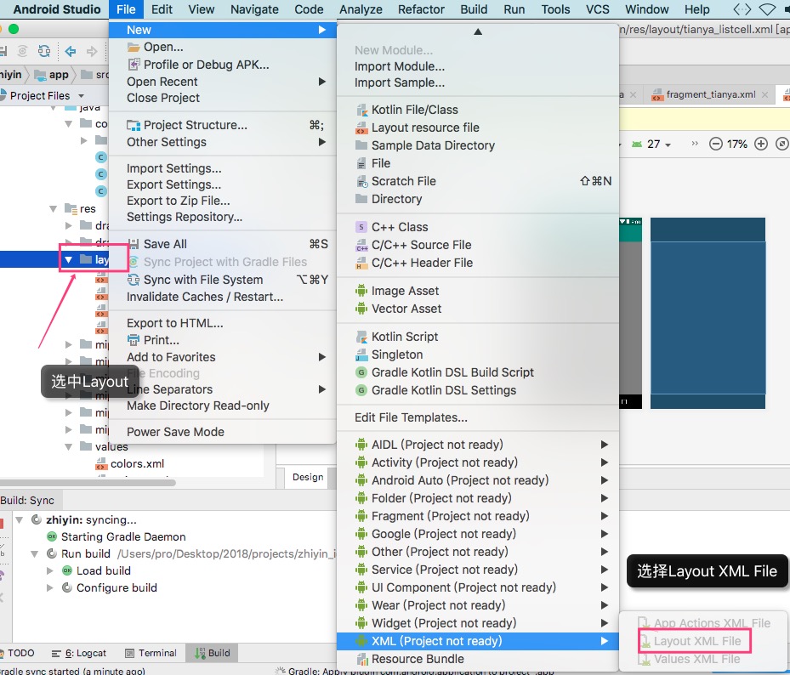This screenshot has height=675, width=790.
Task: Click Image Asset android icon
Action: pyautogui.click(x=361, y=291)
